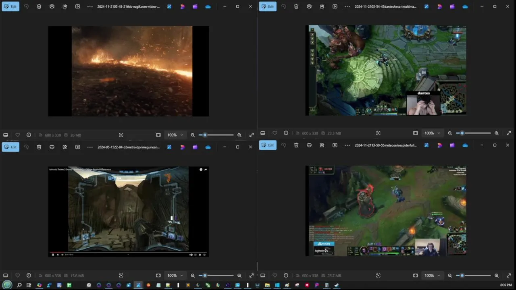Screen dimensions: 516x290
Task: Toggle filmstrip in the metroidprime window
Action: pos(6,275)
